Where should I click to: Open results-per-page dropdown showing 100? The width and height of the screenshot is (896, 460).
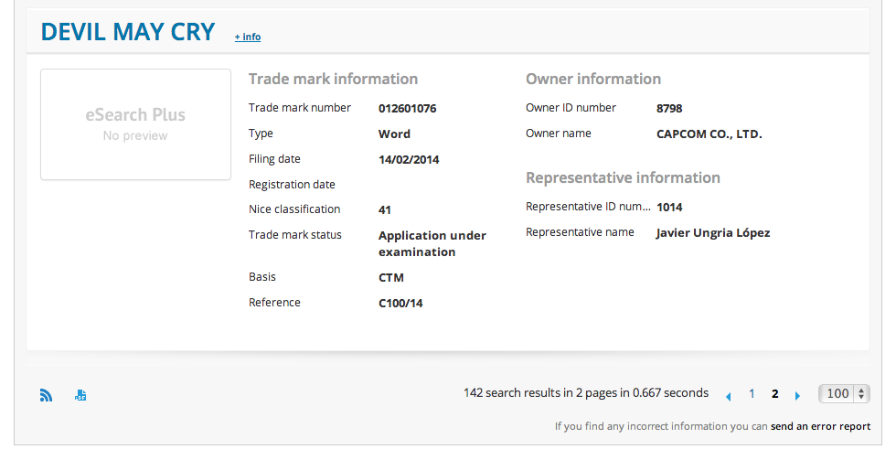[844, 394]
